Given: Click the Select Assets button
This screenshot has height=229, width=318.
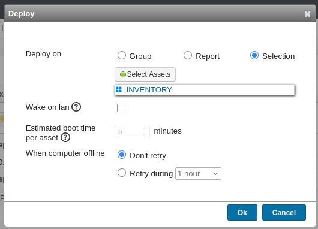Looking at the screenshot, I should pyautogui.click(x=145, y=74).
